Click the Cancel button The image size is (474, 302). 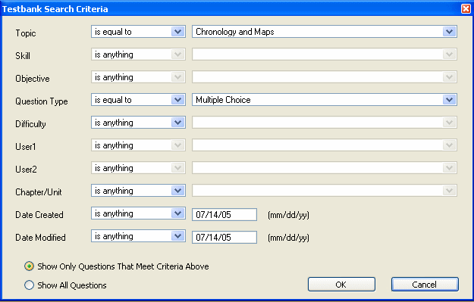pyautogui.click(x=425, y=285)
